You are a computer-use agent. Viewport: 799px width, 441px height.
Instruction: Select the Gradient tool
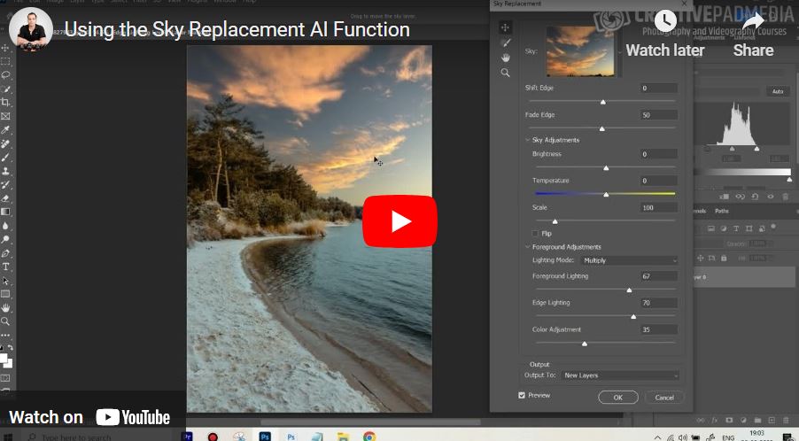(5, 212)
